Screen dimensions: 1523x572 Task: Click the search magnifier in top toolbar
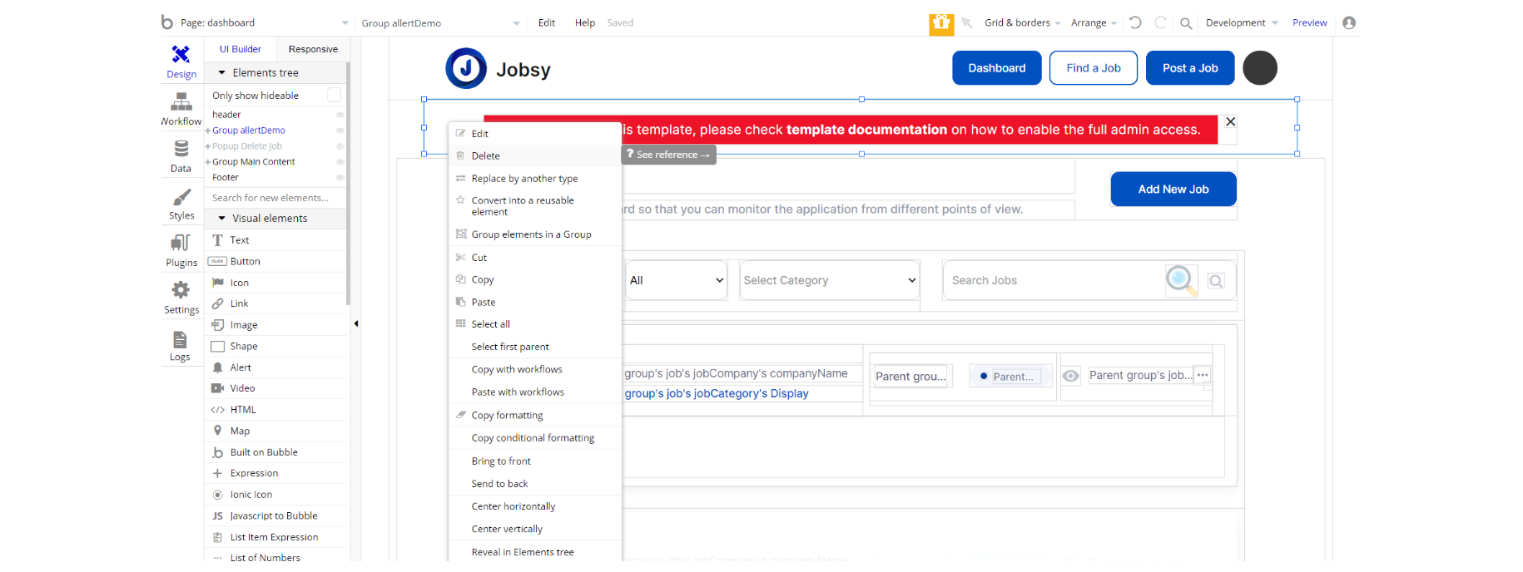[1186, 23]
